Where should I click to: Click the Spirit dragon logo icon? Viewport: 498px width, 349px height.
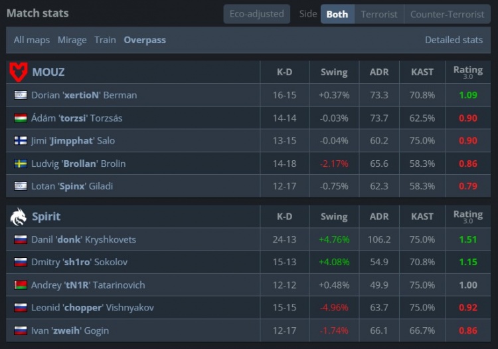(18, 216)
